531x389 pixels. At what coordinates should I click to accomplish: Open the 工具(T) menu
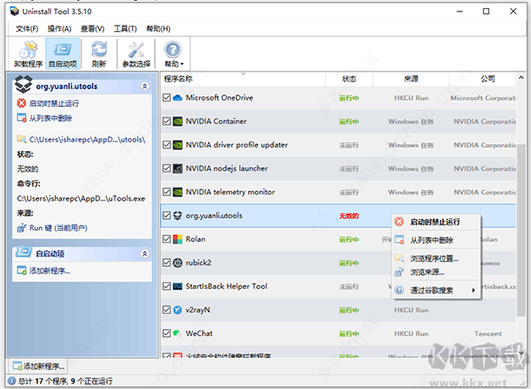pos(125,29)
